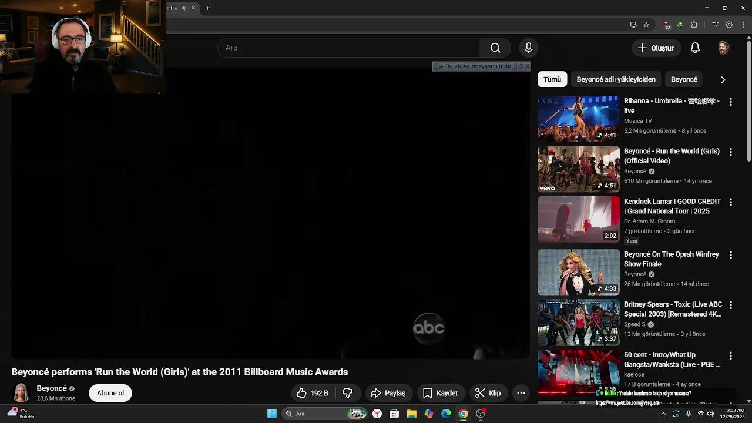Viewport: 752px width, 423px height.
Task: Click the Windows taskbar search box
Action: (325, 414)
